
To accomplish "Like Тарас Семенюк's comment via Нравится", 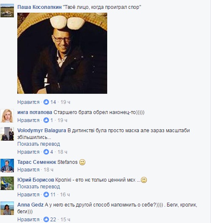I will tap(28, 170).
